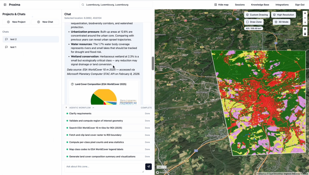Click the Projects & Chats heading

14,14
